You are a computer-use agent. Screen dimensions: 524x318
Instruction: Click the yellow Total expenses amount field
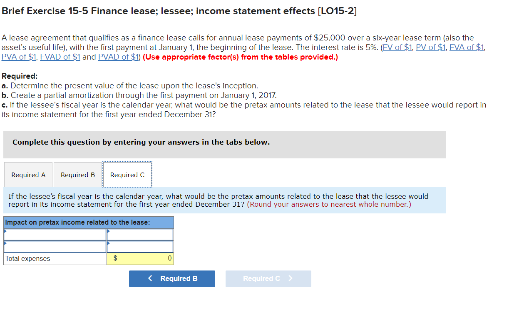[140, 258]
